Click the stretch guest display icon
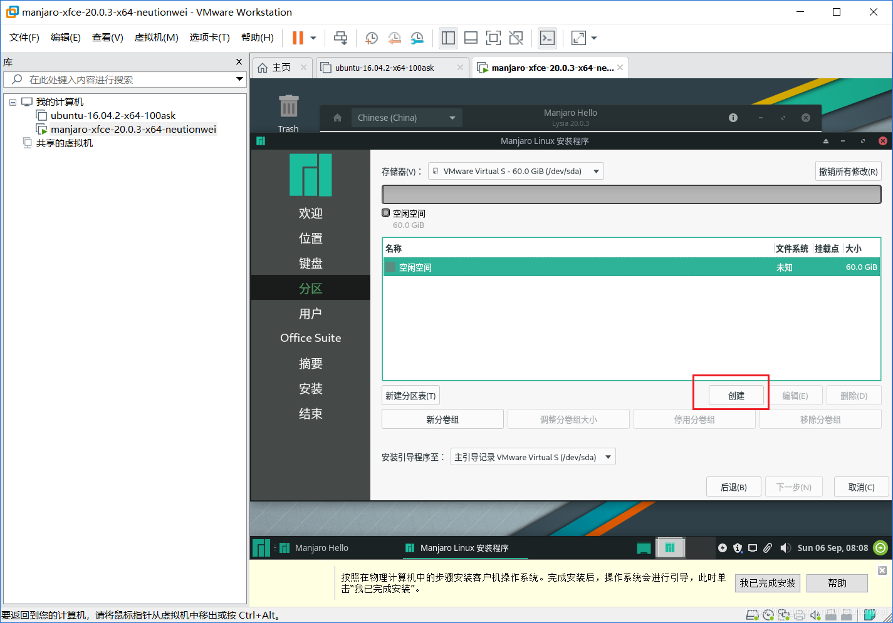The height and width of the screenshot is (623, 893). [578, 38]
